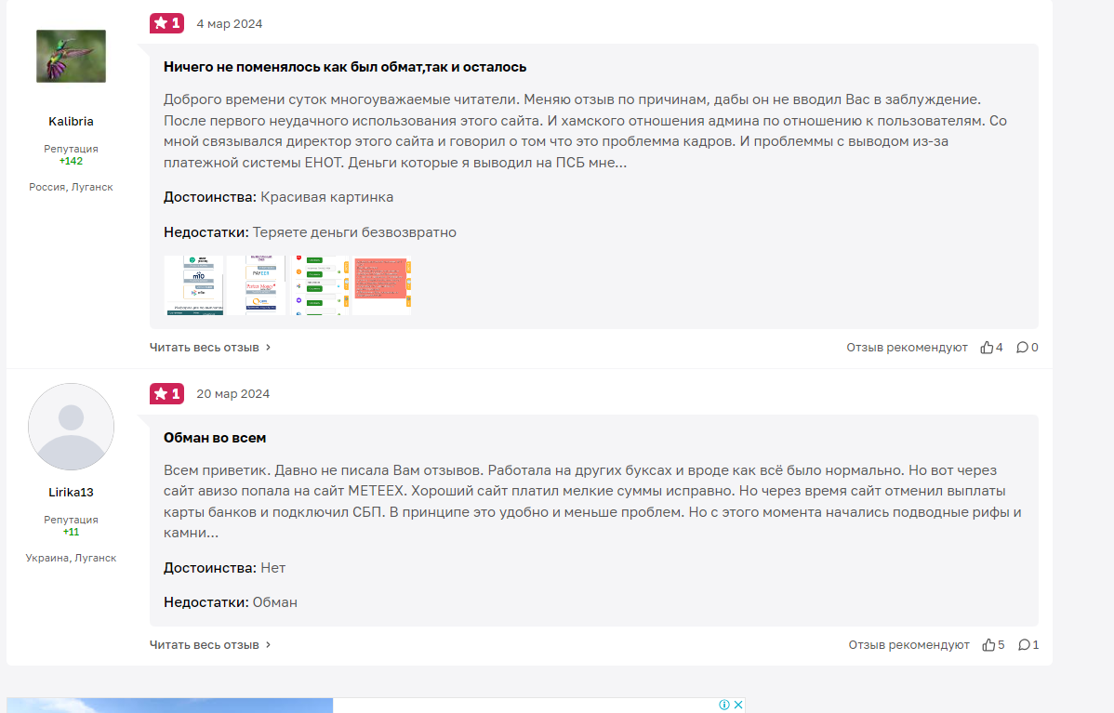Like Kalibria's review with thumbs-up icon
This screenshot has width=1114, height=713.
click(x=986, y=348)
